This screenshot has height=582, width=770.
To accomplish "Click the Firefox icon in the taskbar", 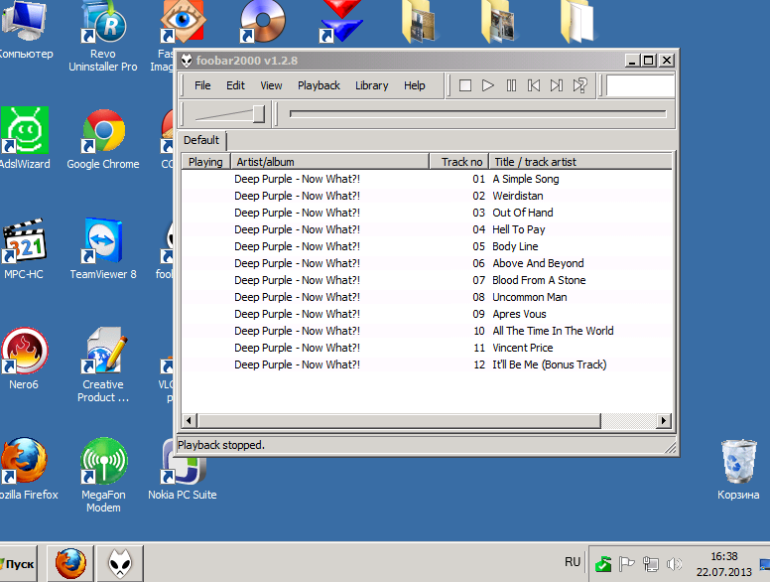I will click(x=70, y=563).
